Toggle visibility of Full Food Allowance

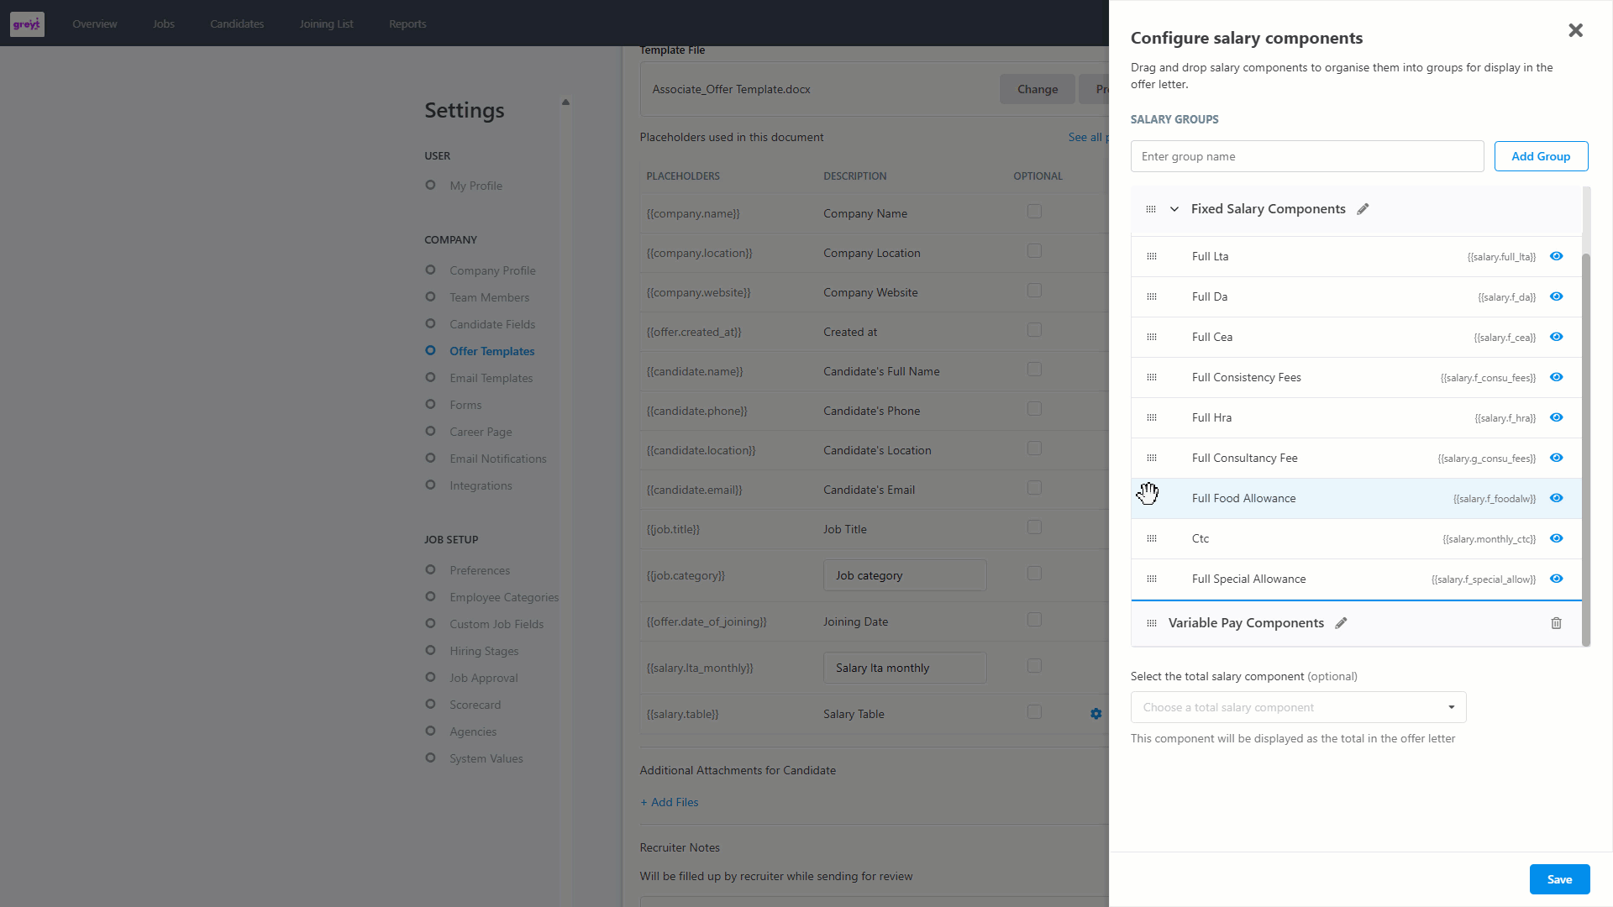[1556, 499]
